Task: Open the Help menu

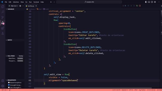Action: pyautogui.click(x=42, y=2)
